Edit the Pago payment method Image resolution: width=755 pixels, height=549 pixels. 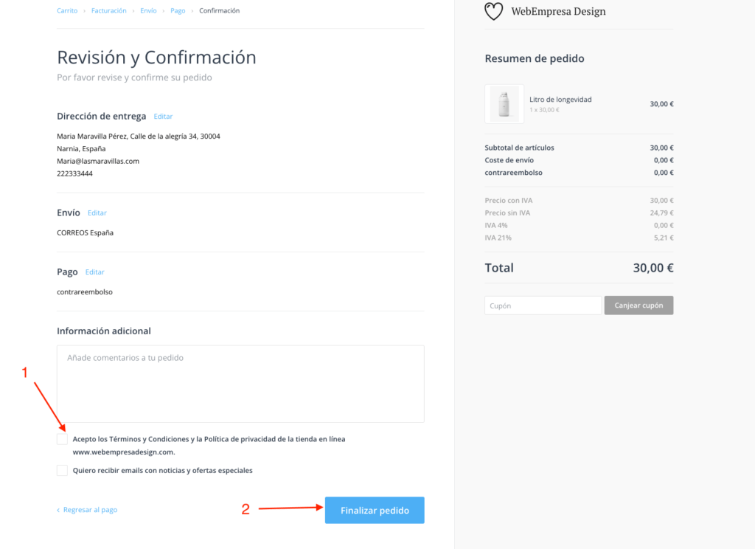pyautogui.click(x=94, y=272)
